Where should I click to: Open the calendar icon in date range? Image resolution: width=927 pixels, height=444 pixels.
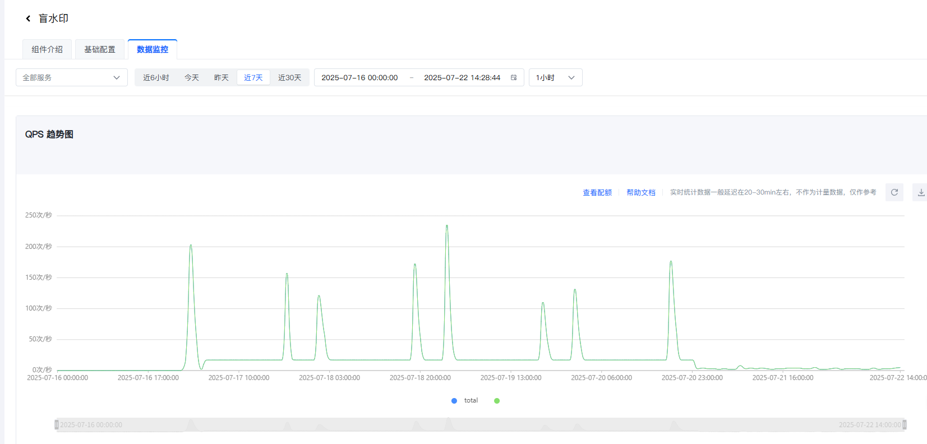(x=514, y=77)
